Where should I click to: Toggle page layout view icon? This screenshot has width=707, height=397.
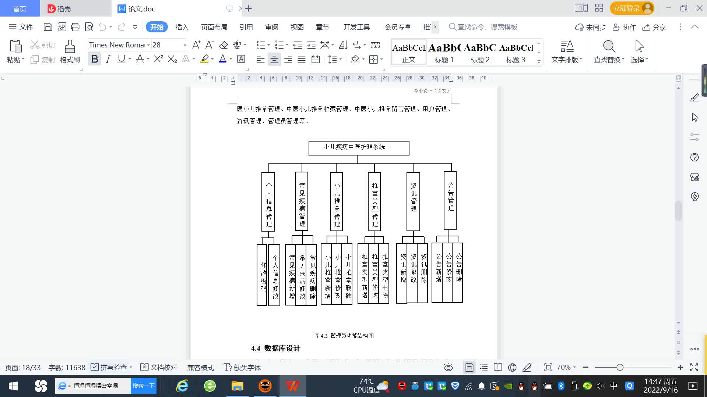click(469, 367)
